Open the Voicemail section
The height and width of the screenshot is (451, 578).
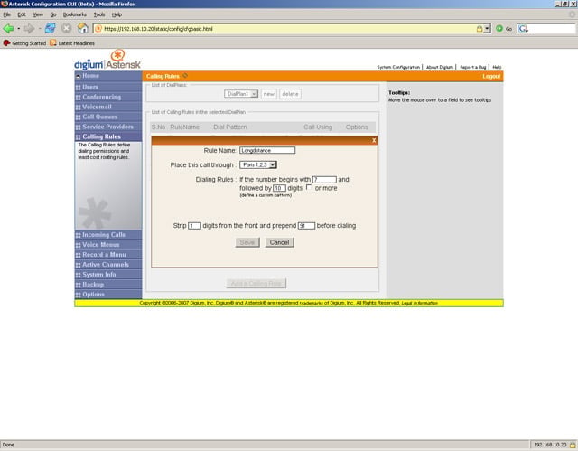tap(108, 107)
